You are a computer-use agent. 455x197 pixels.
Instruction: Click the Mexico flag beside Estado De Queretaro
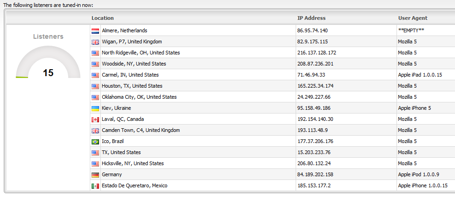95,186
